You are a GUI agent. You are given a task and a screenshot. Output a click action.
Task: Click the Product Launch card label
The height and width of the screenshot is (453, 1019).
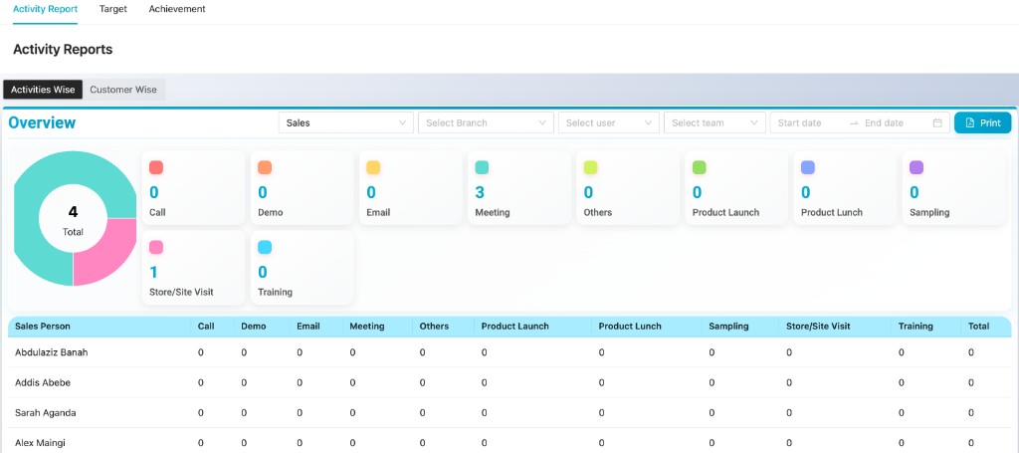(x=725, y=212)
